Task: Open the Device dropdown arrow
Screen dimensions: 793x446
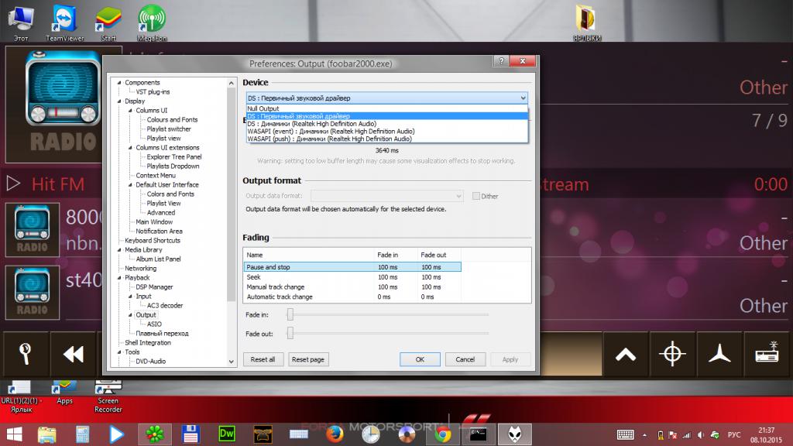Action: [x=524, y=98]
